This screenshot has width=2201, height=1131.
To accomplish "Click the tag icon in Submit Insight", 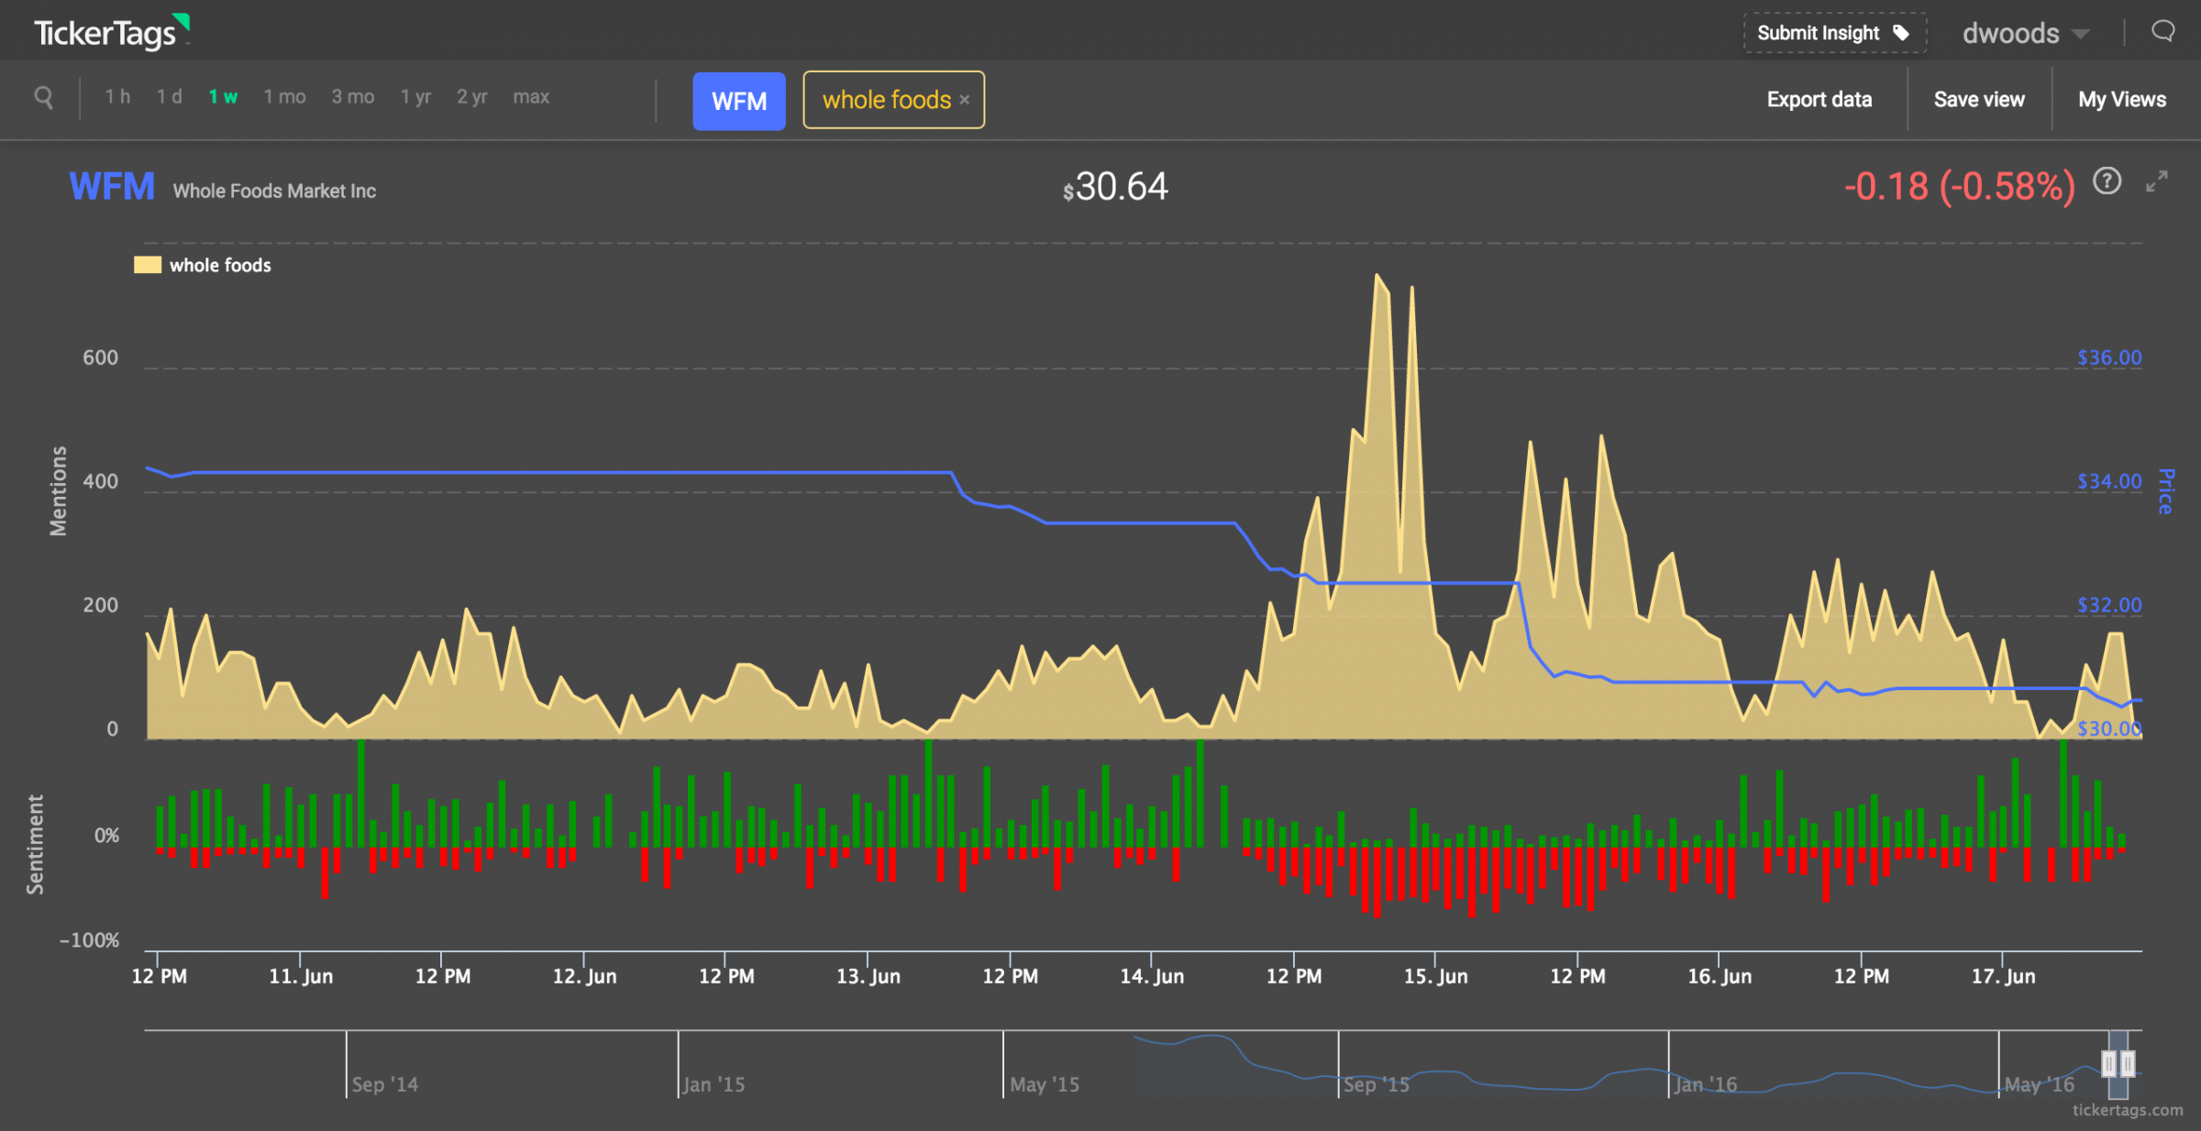I will pos(1902,33).
